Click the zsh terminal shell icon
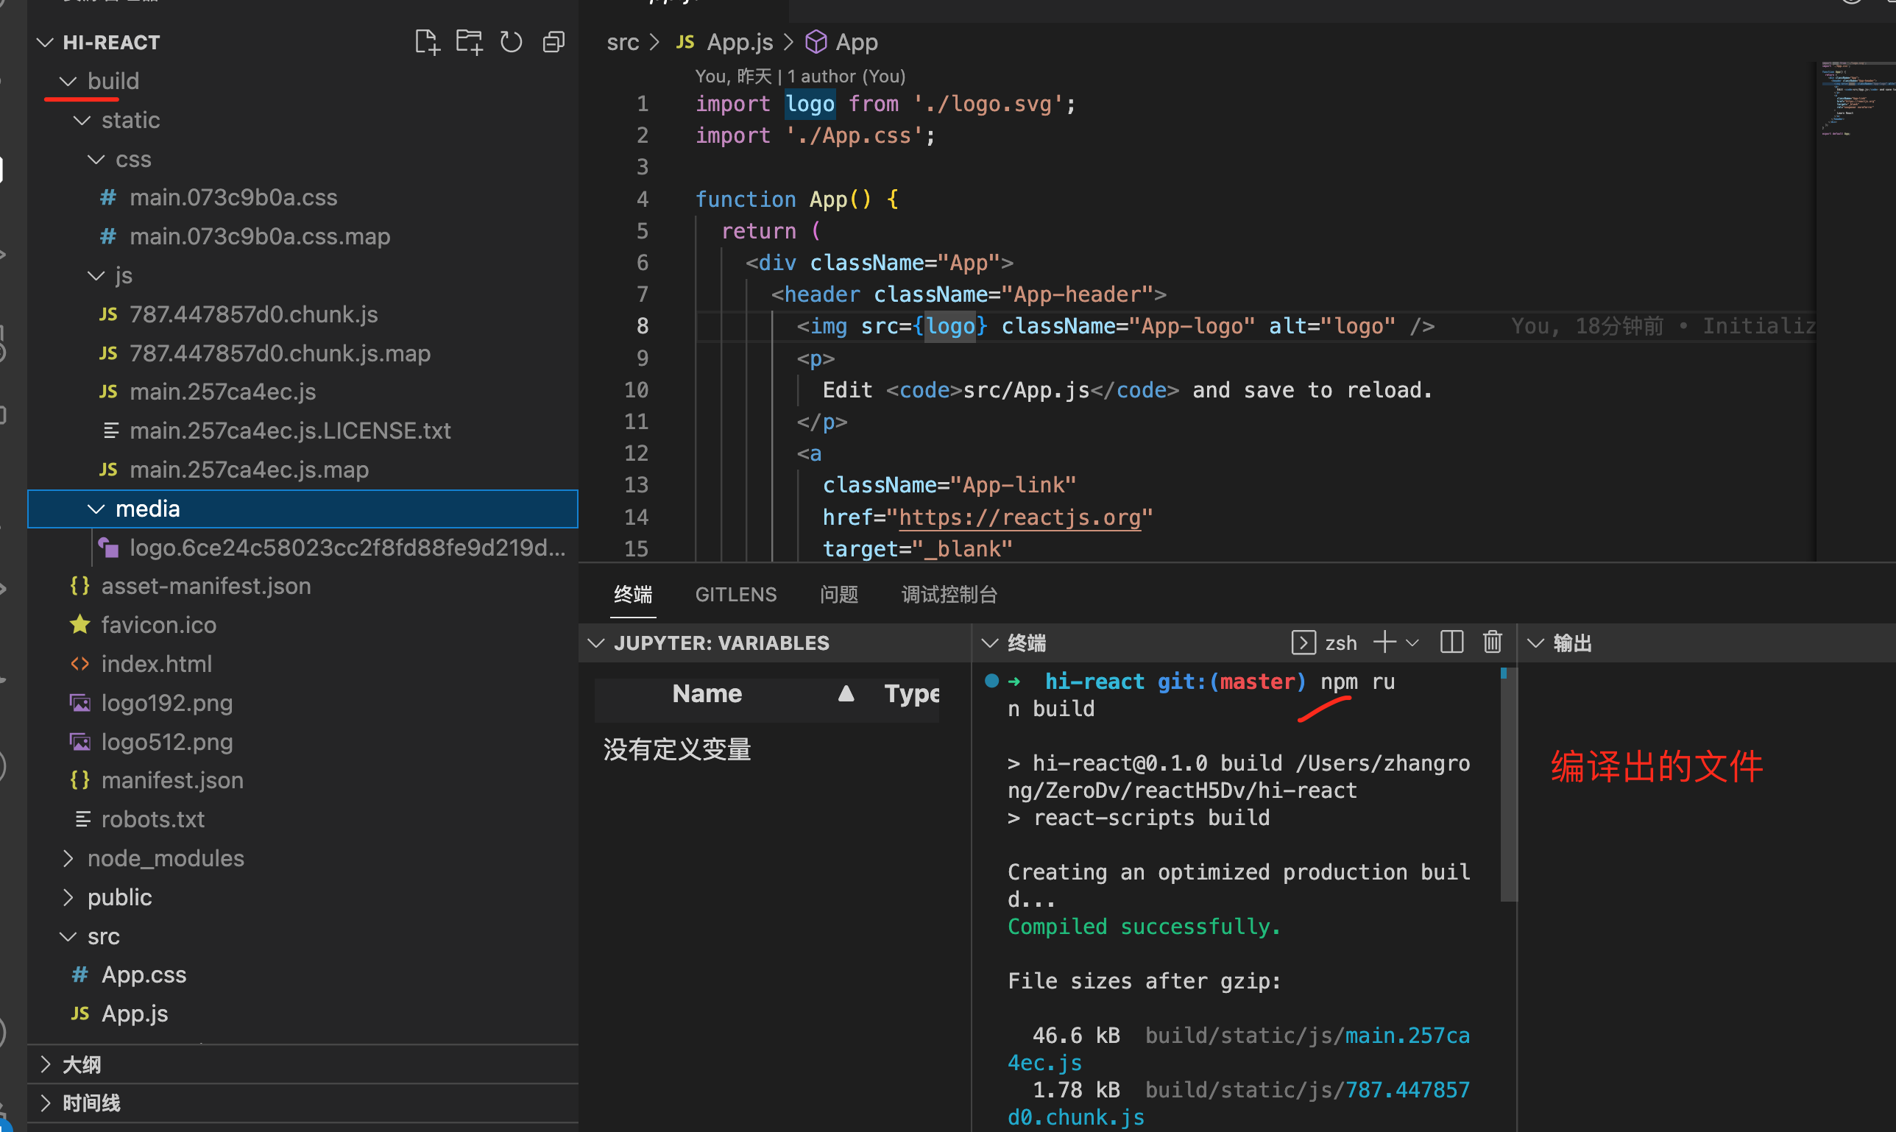1896x1132 pixels. click(1303, 643)
